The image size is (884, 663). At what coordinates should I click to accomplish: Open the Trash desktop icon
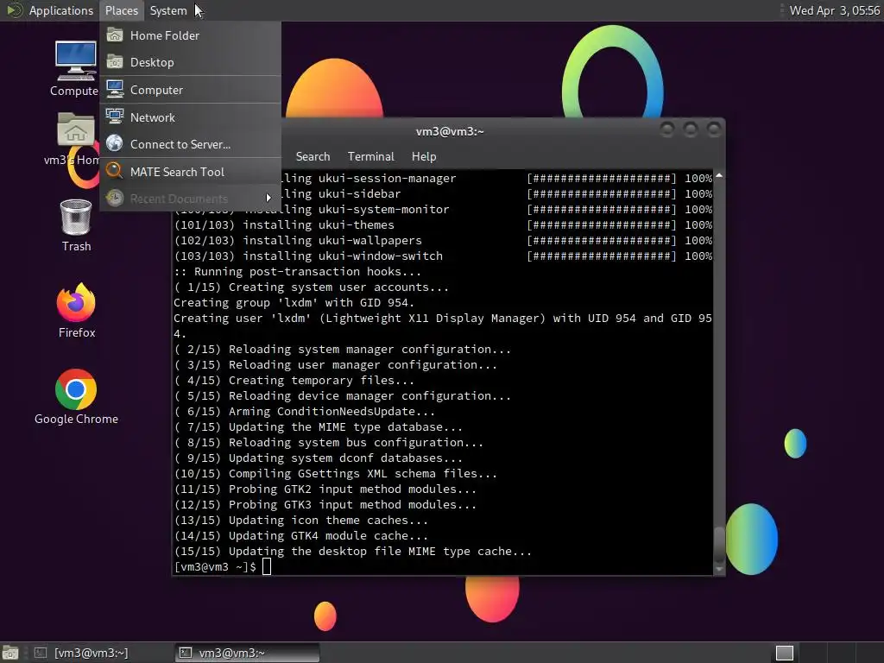(x=76, y=217)
